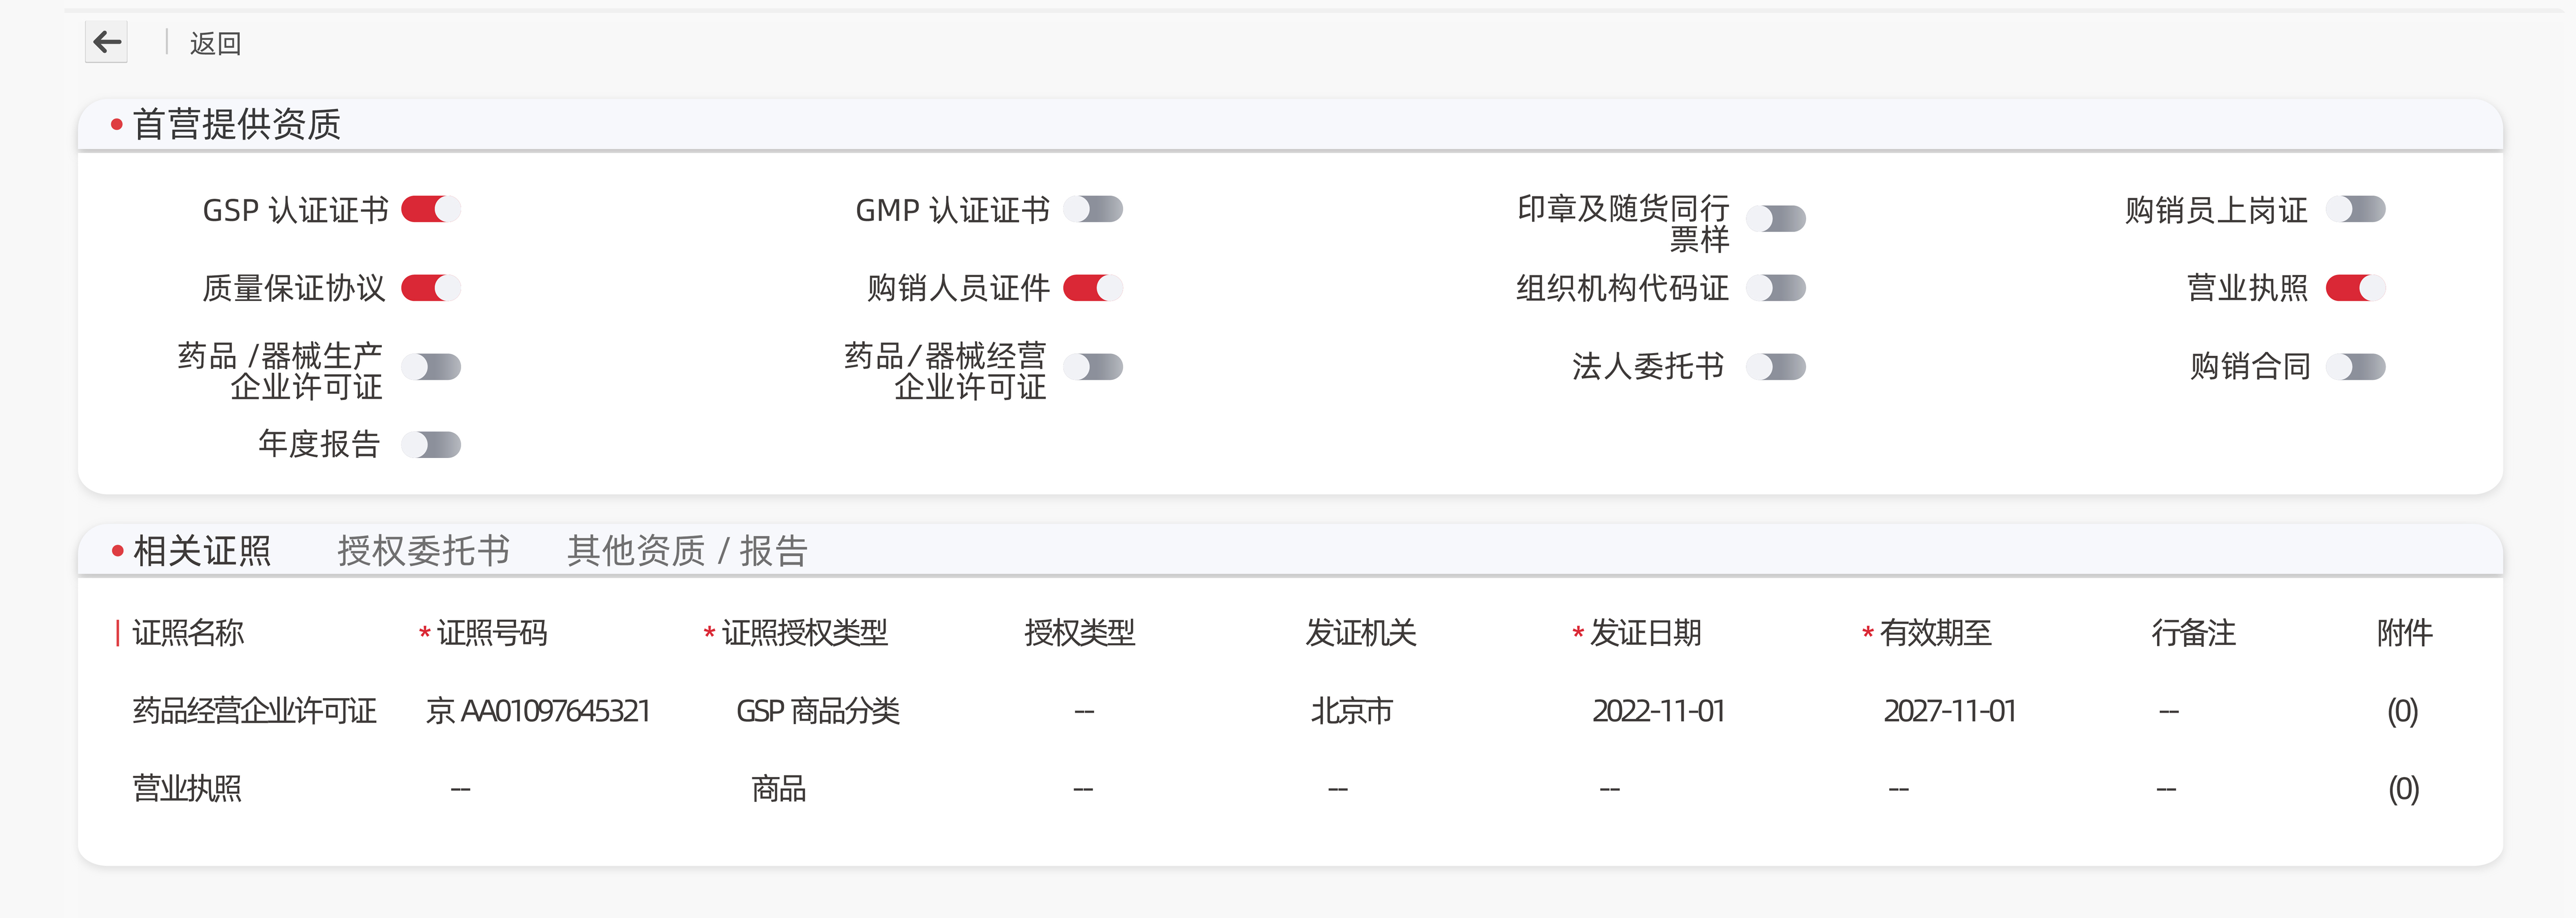Enable the 购销合同 toggle
2576x918 pixels.
pyautogui.click(x=2356, y=367)
